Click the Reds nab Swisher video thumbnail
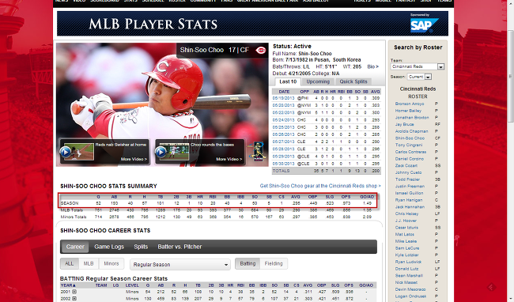Viewport: 514px width, 302px height. click(x=78, y=152)
